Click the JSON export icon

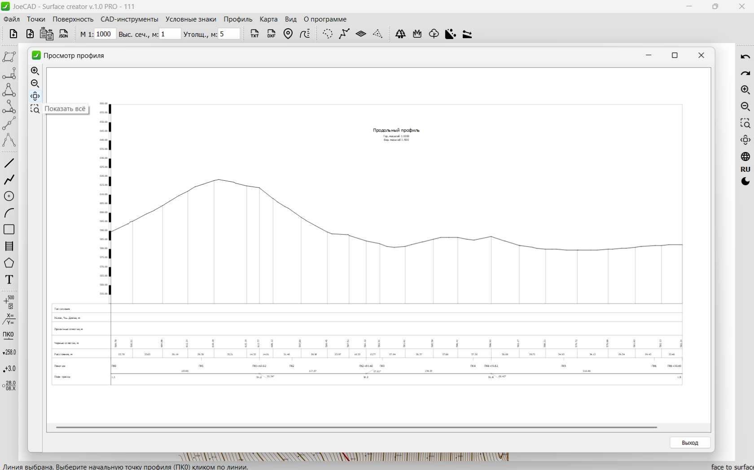coord(64,34)
